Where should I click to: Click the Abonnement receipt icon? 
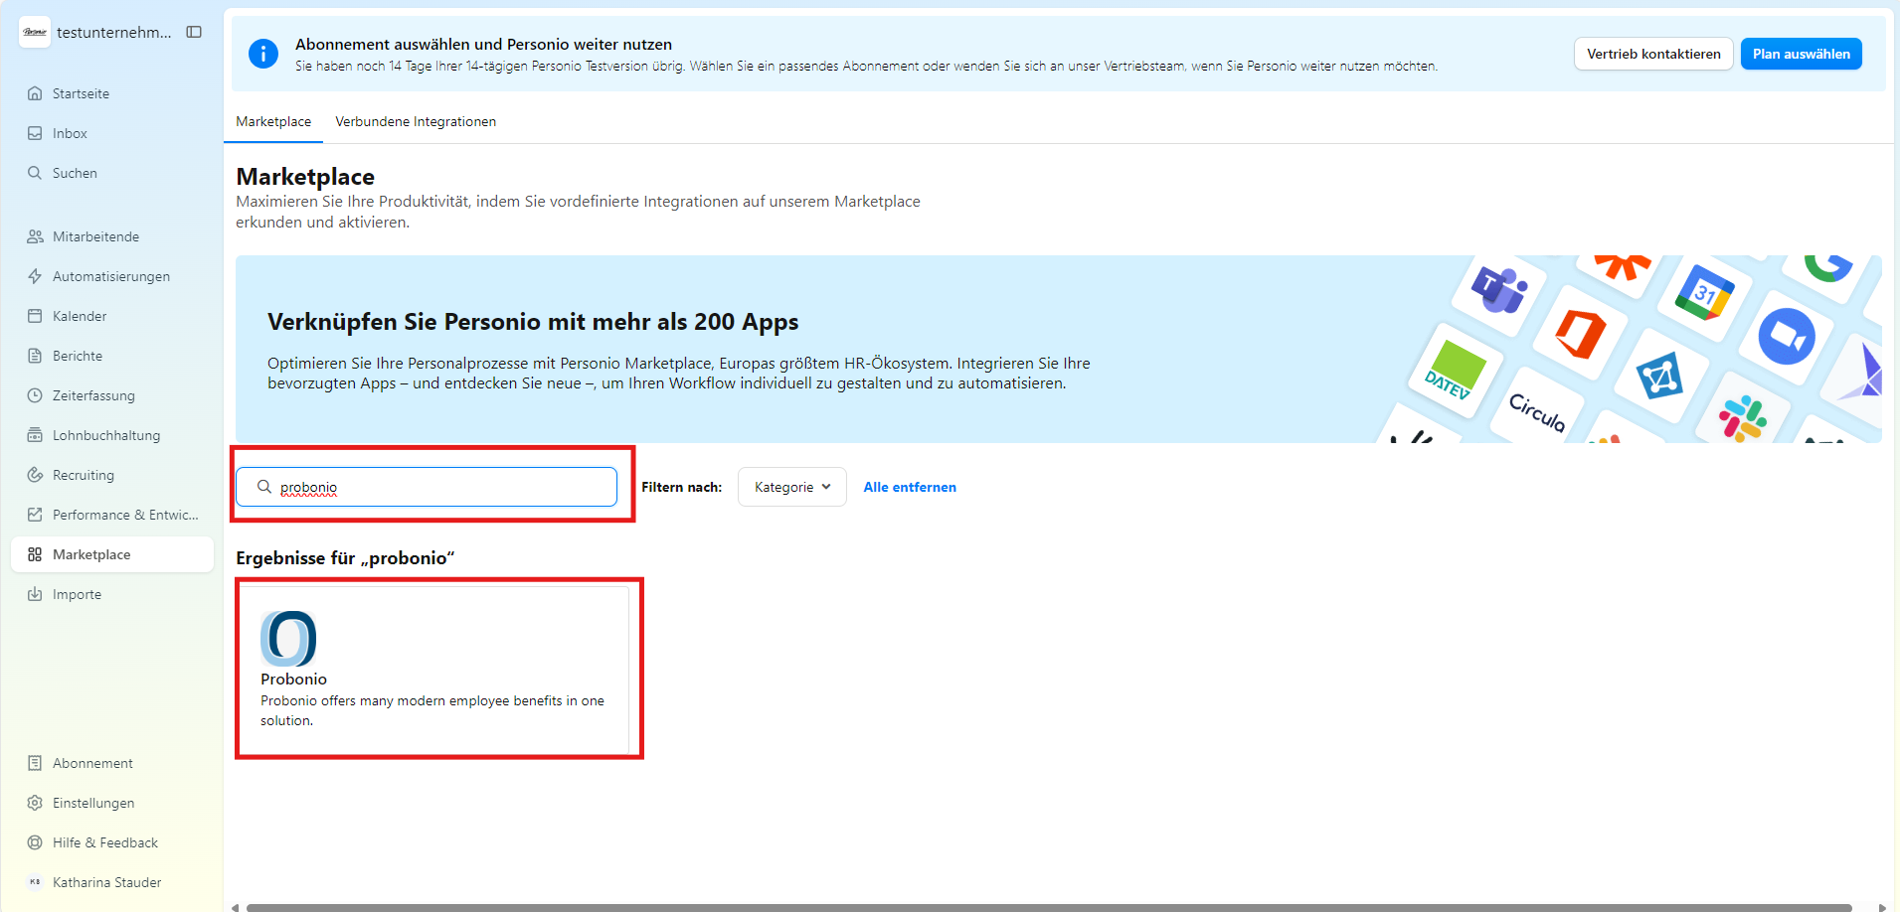(35, 763)
